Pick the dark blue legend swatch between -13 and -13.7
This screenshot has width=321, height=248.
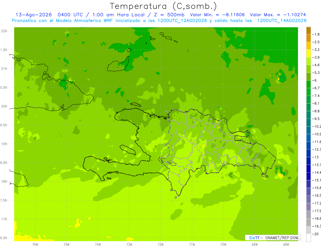(308, 161)
